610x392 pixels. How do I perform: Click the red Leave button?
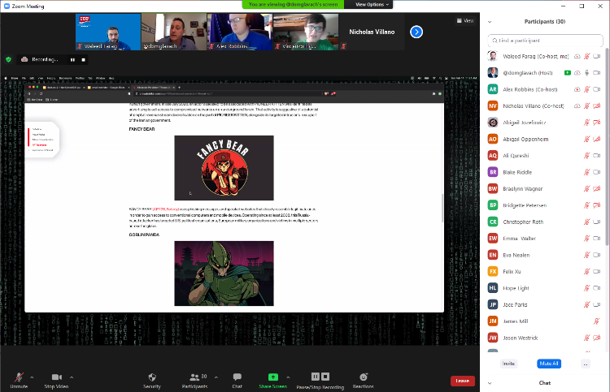(x=463, y=381)
